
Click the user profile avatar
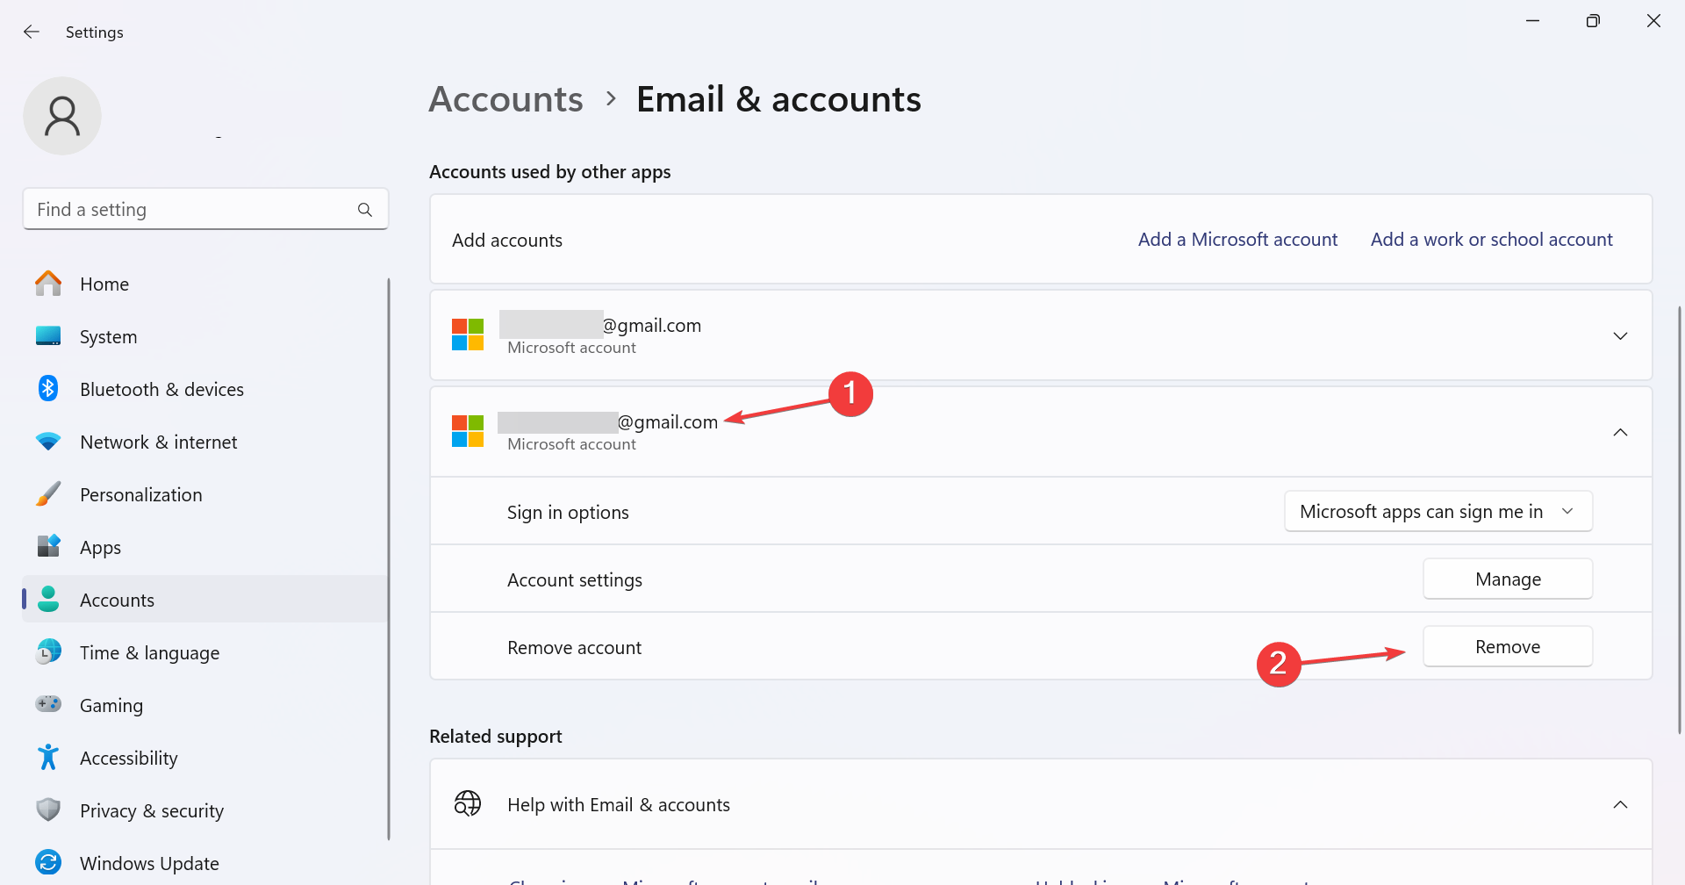click(61, 115)
